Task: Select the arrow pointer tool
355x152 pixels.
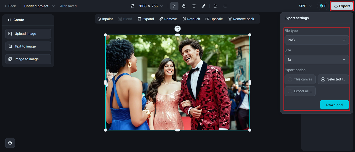Action: pos(174,6)
